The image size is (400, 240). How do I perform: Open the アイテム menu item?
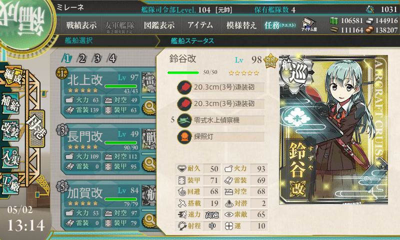click(200, 25)
